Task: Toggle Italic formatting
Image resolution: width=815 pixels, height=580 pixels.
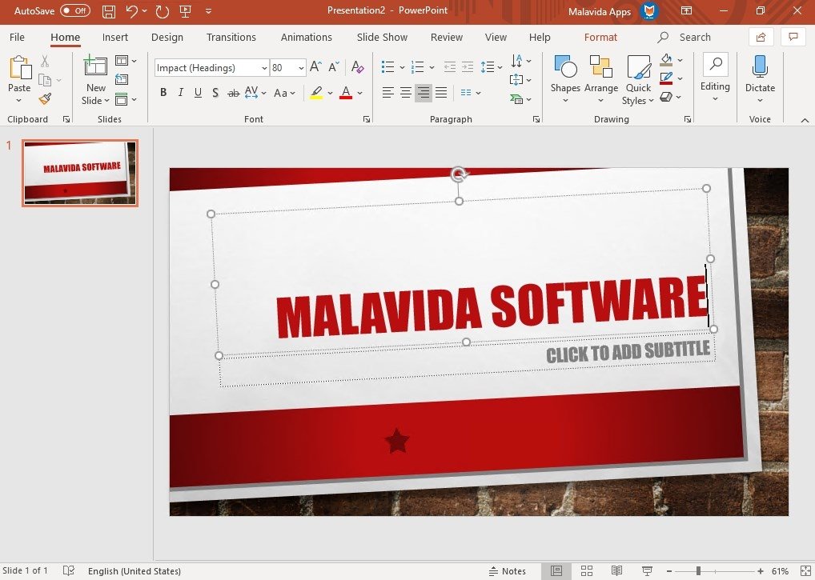Action: 180,93
